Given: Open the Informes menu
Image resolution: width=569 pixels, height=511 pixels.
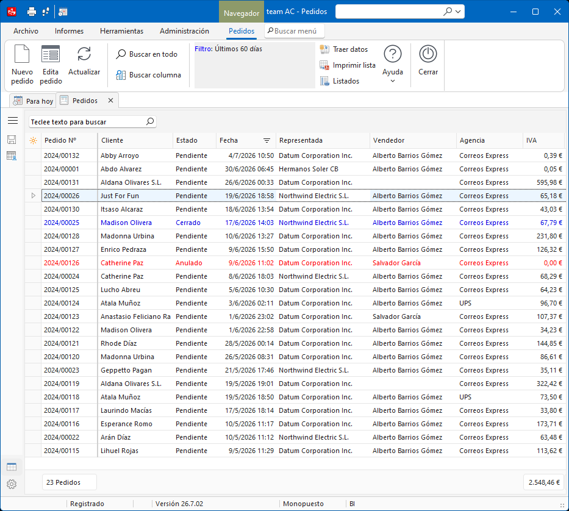Looking at the screenshot, I should click(x=69, y=31).
